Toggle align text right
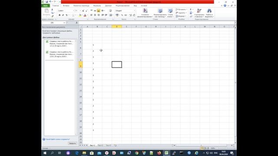 point(99,15)
